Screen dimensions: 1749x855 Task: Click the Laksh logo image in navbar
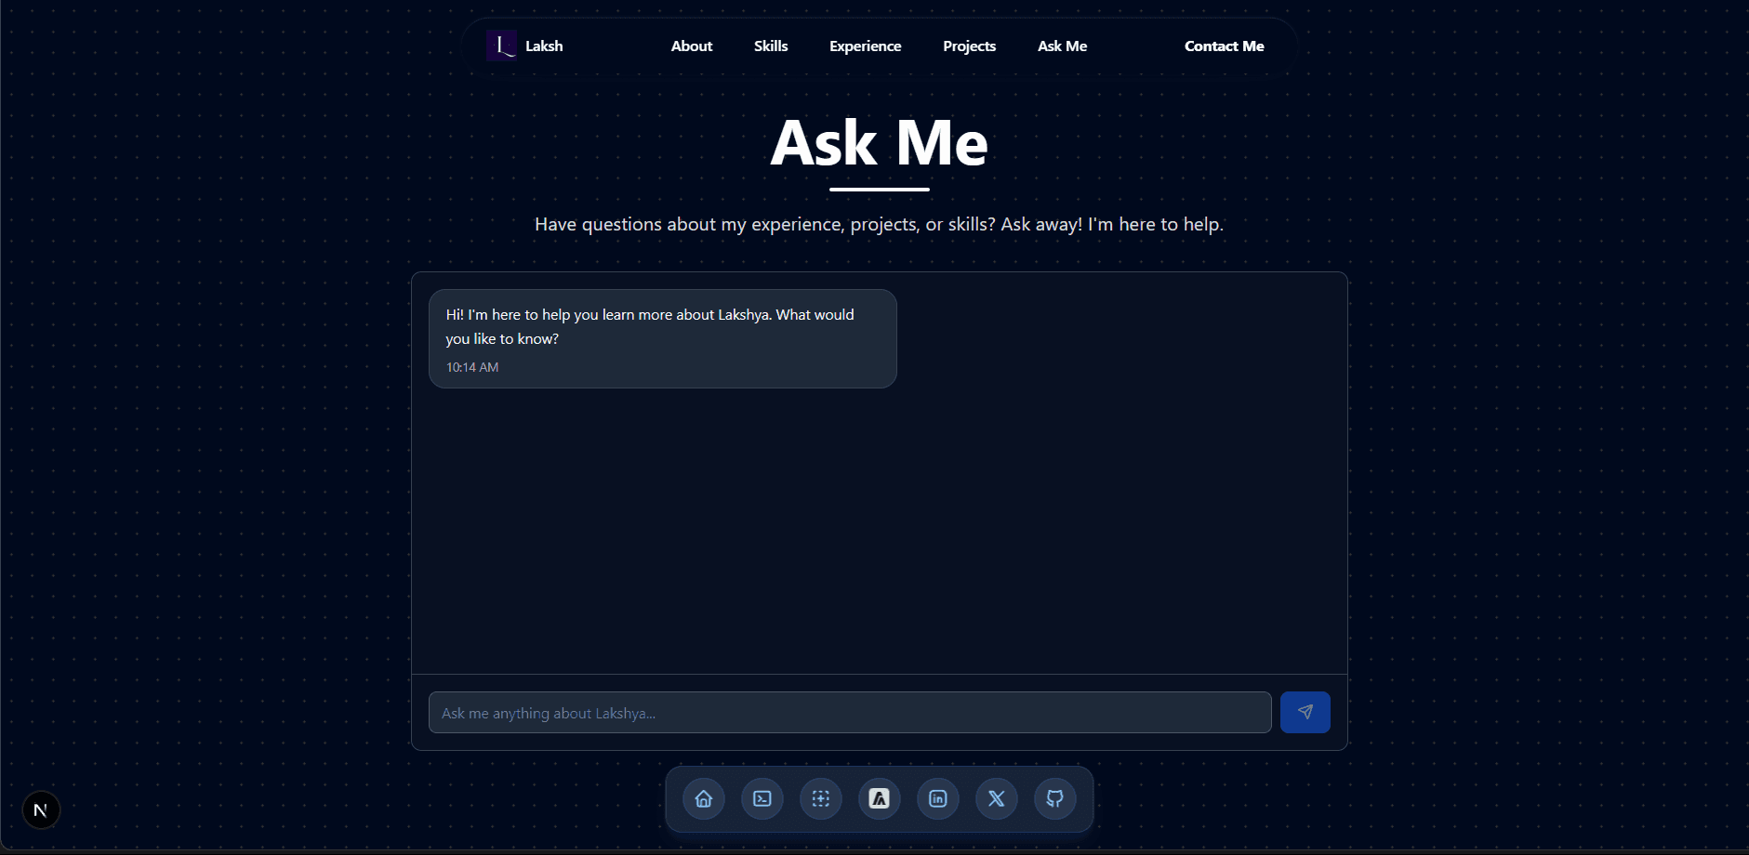(x=501, y=46)
